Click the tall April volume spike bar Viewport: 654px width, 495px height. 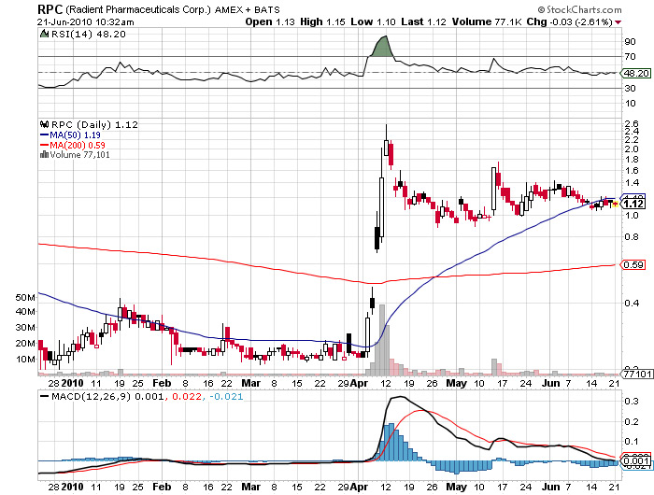381,339
